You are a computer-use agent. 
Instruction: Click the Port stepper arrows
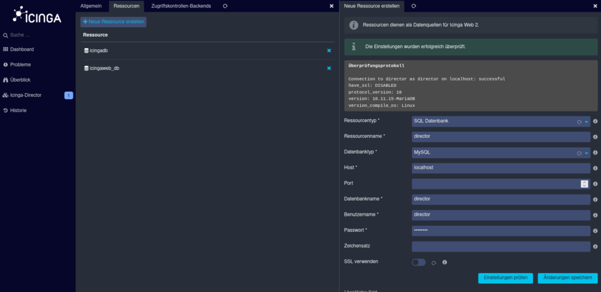584,184
